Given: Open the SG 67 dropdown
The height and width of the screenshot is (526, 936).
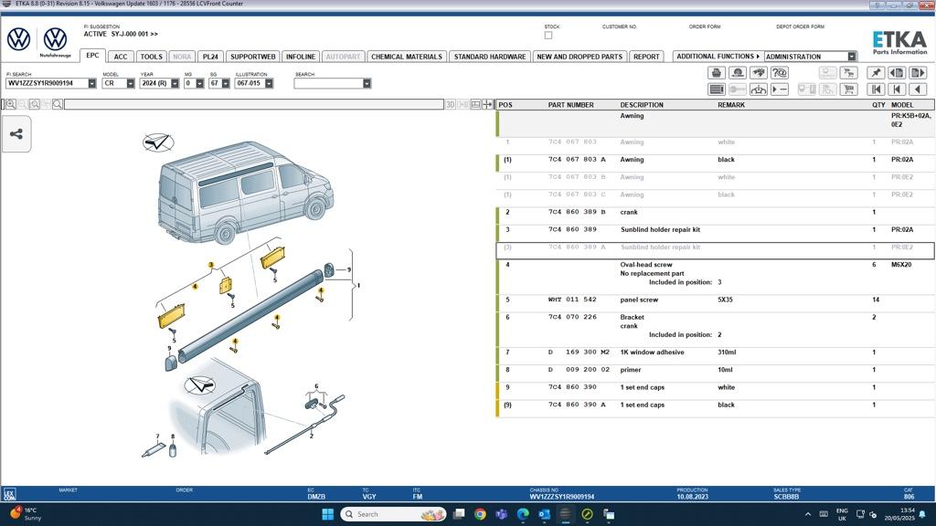Looking at the screenshot, I should coord(226,83).
